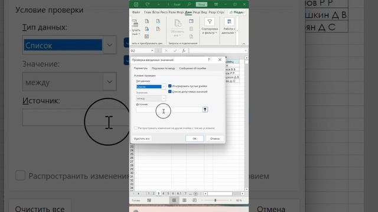This screenshot has height=212, width=378.
Task: Click the formula bar input area
Action: click(217, 51)
